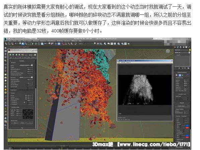The image size is (200, 150).
Task: Collapse the Simulation rollout header
Action: tap(22, 61)
